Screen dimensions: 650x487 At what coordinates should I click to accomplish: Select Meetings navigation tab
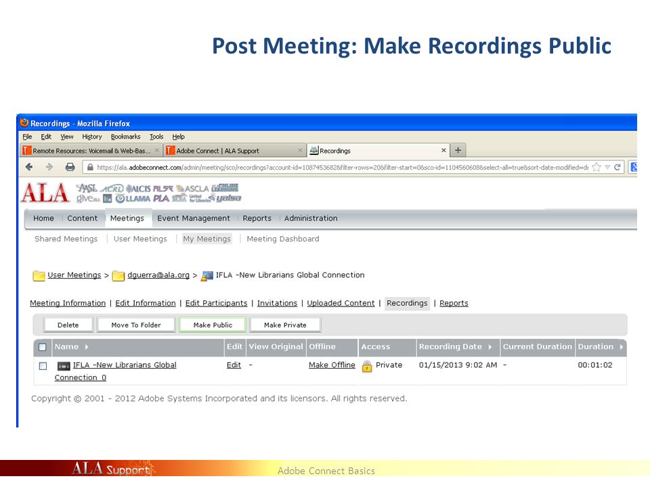[127, 218]
